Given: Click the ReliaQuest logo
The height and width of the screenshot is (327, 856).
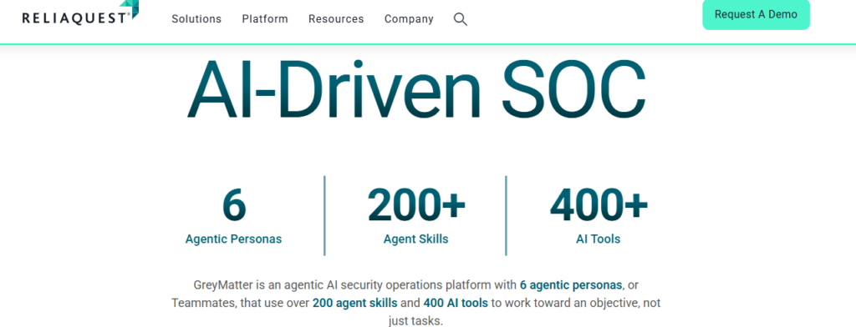Looking at the screenshot, I should [81, 13].
